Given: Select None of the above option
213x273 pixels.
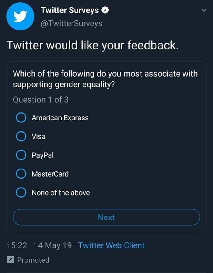Looking at the screenshot, I should tap(20, 193).
